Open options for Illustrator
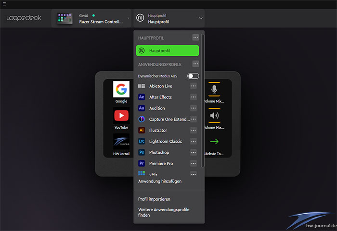337x231 pixels. click(194, 130)
